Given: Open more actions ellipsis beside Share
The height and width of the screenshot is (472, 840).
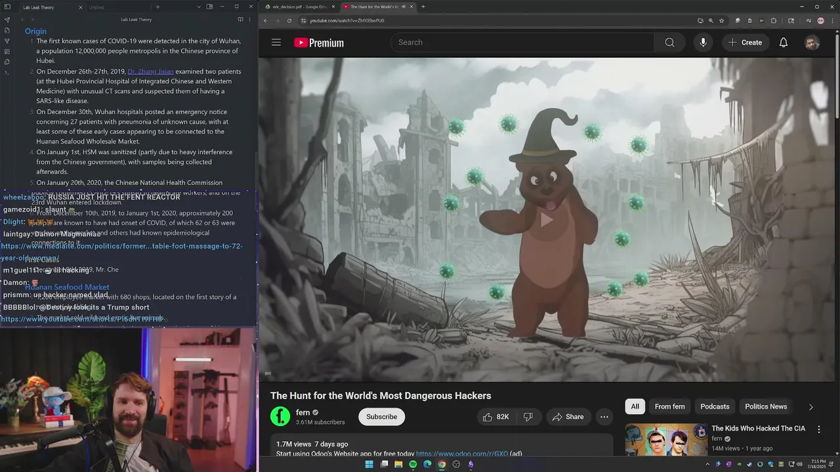Looking at the screenshot, I should (x=604, y=417).
